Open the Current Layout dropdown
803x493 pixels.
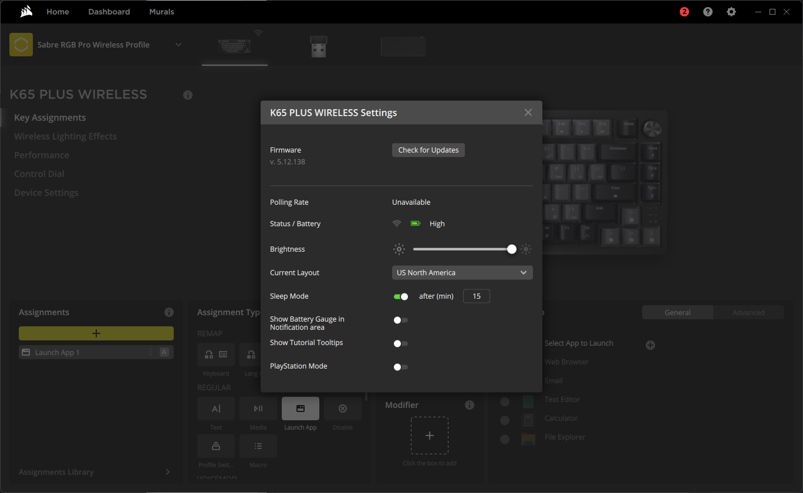coord(463,273)
